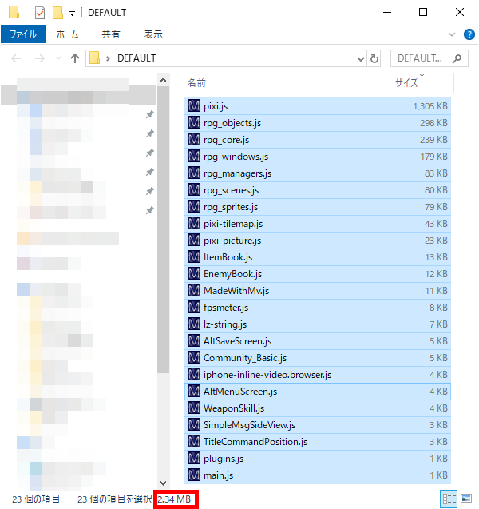This screenshot has height=509, width=479.
Task: Click the navigation pane scroll down arrow
Action: [164, 483]
